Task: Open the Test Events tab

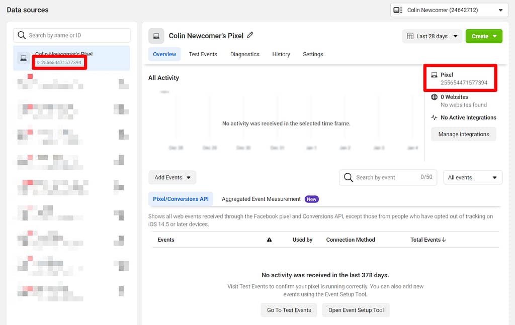Action: [203, 54]
